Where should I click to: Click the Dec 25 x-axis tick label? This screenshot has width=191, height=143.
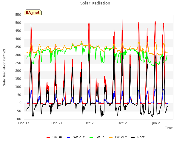[90, 123]
